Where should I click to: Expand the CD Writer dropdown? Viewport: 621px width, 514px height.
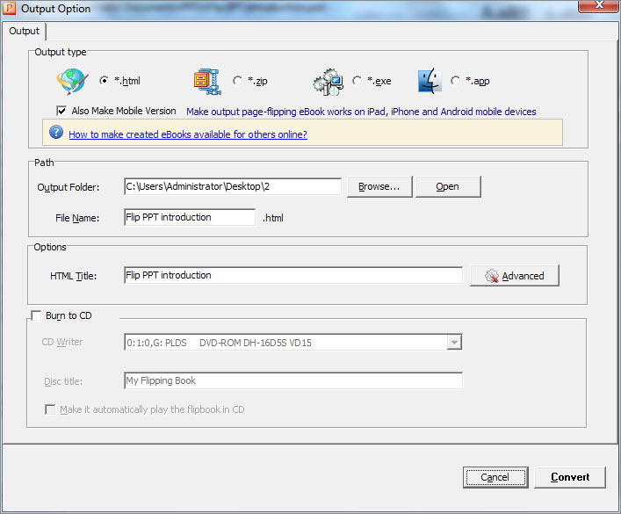(x=454, y=342)
